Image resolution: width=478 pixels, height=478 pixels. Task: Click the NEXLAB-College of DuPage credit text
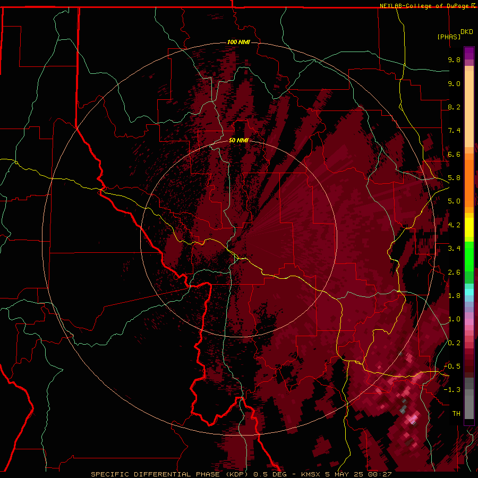425,6
